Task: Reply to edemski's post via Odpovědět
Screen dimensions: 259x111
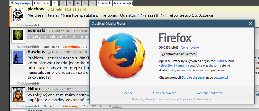Action: point(29,47)
